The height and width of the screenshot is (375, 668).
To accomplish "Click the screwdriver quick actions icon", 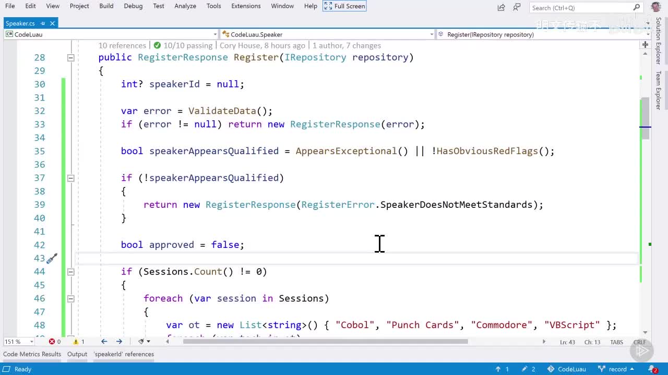I will [x=52, y=258].
